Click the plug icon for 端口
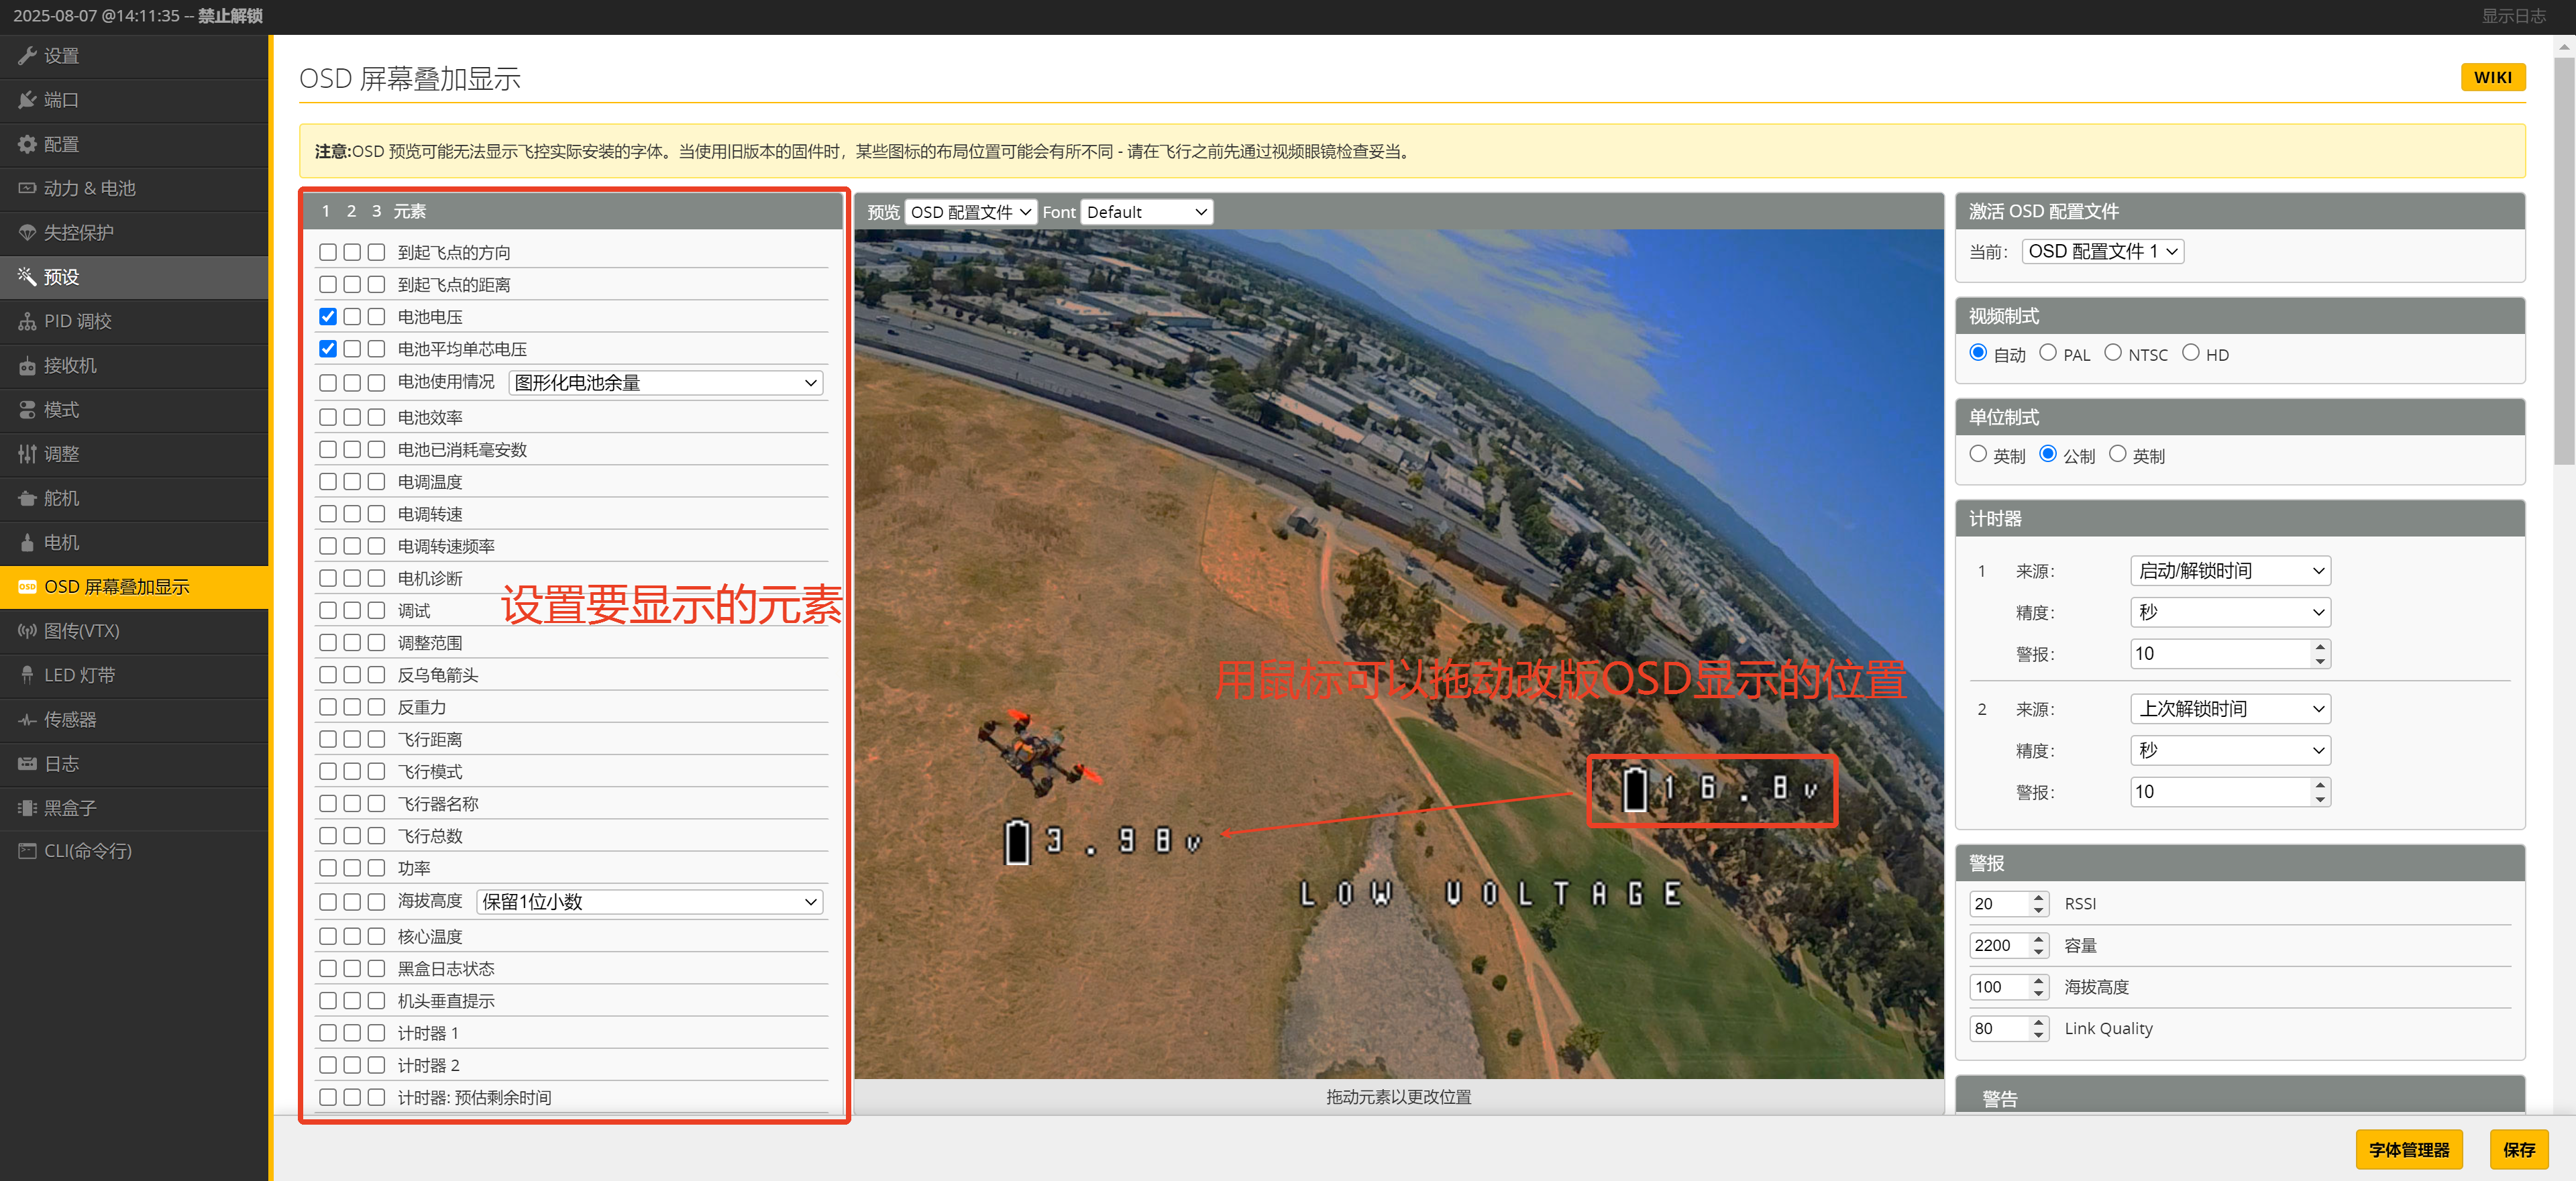The height and width of the screenshot is (1181, 2576). click(27, 100)
